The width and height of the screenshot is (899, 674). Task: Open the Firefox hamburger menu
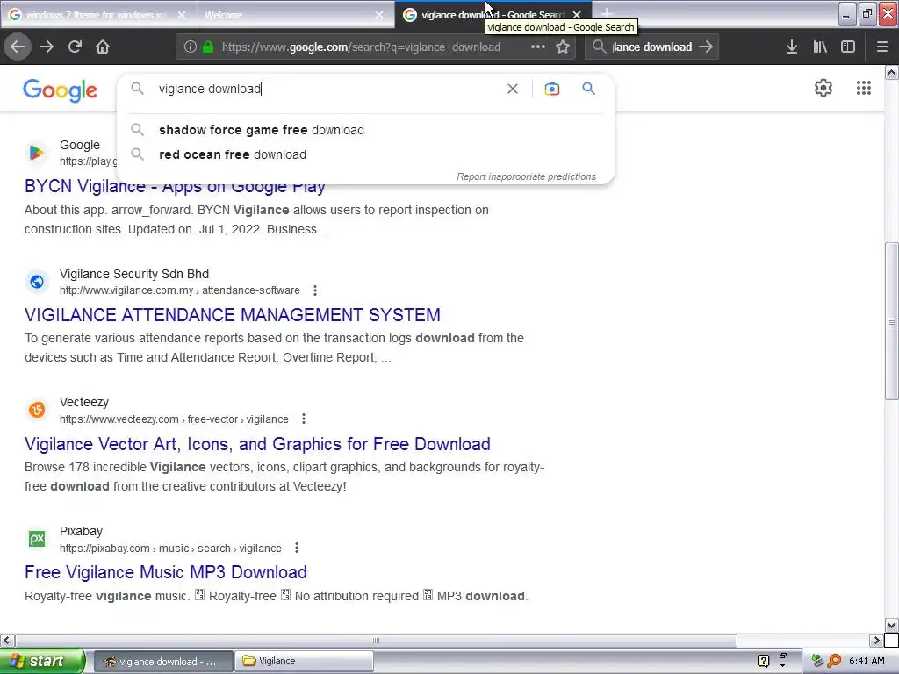[x=881, y=47]
